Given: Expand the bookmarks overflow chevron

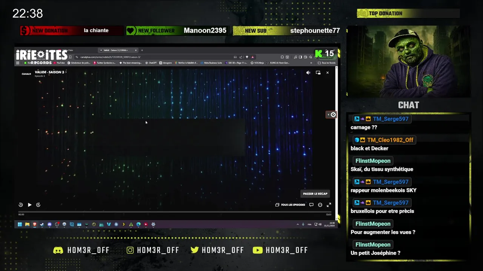Looking at the screenshot, I should 311,63.
